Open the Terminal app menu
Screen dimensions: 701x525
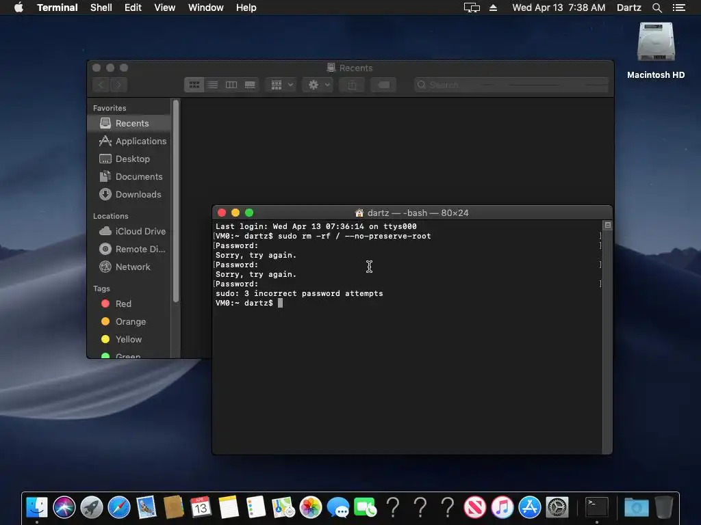tap(58, 8)
